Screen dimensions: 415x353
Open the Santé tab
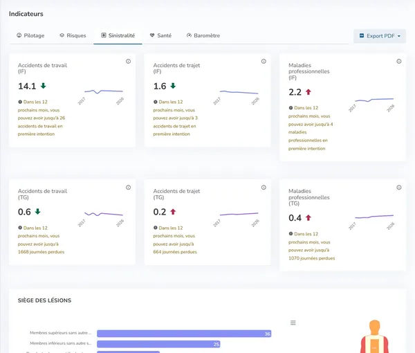coord(160,35)
